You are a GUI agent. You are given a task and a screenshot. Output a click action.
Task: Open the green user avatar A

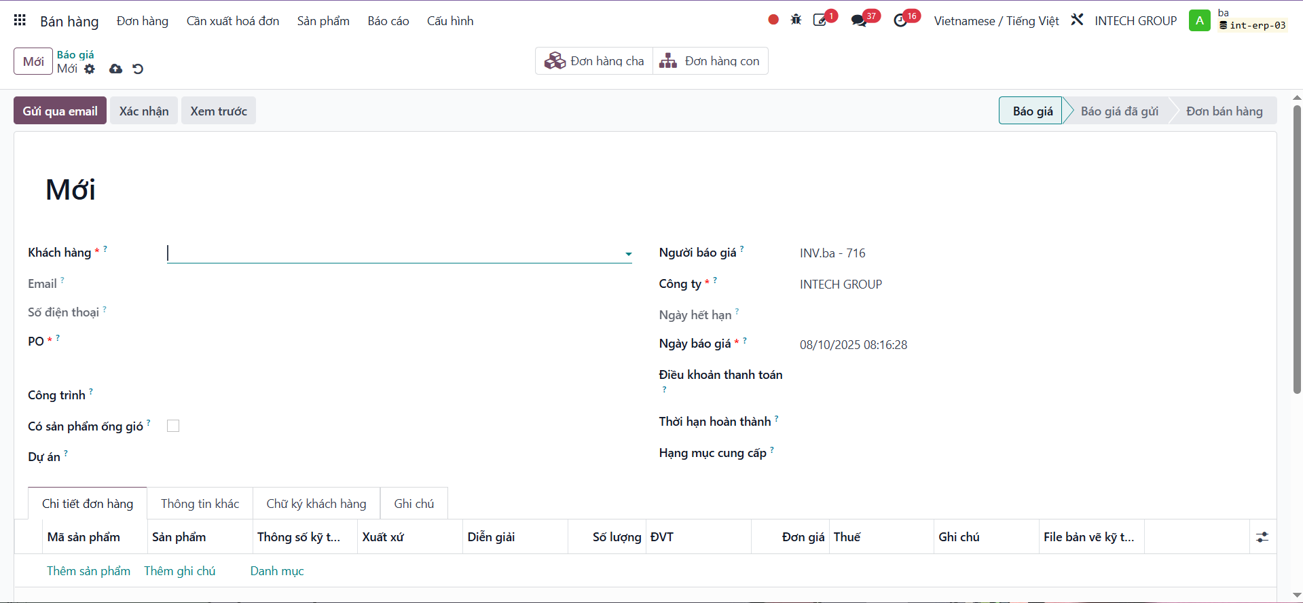pyautogui.click(x=1200, y=20)
